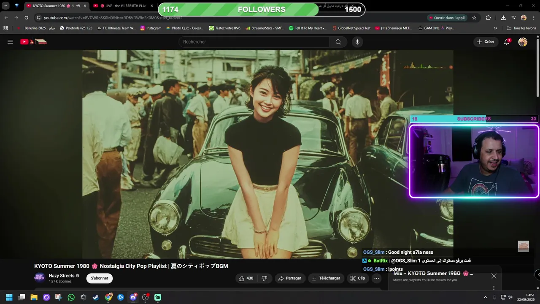This screenshot has width=540, height=304.
Task: Open the Ballerina 2025 bookmark
Action: (x=36, y=28)
